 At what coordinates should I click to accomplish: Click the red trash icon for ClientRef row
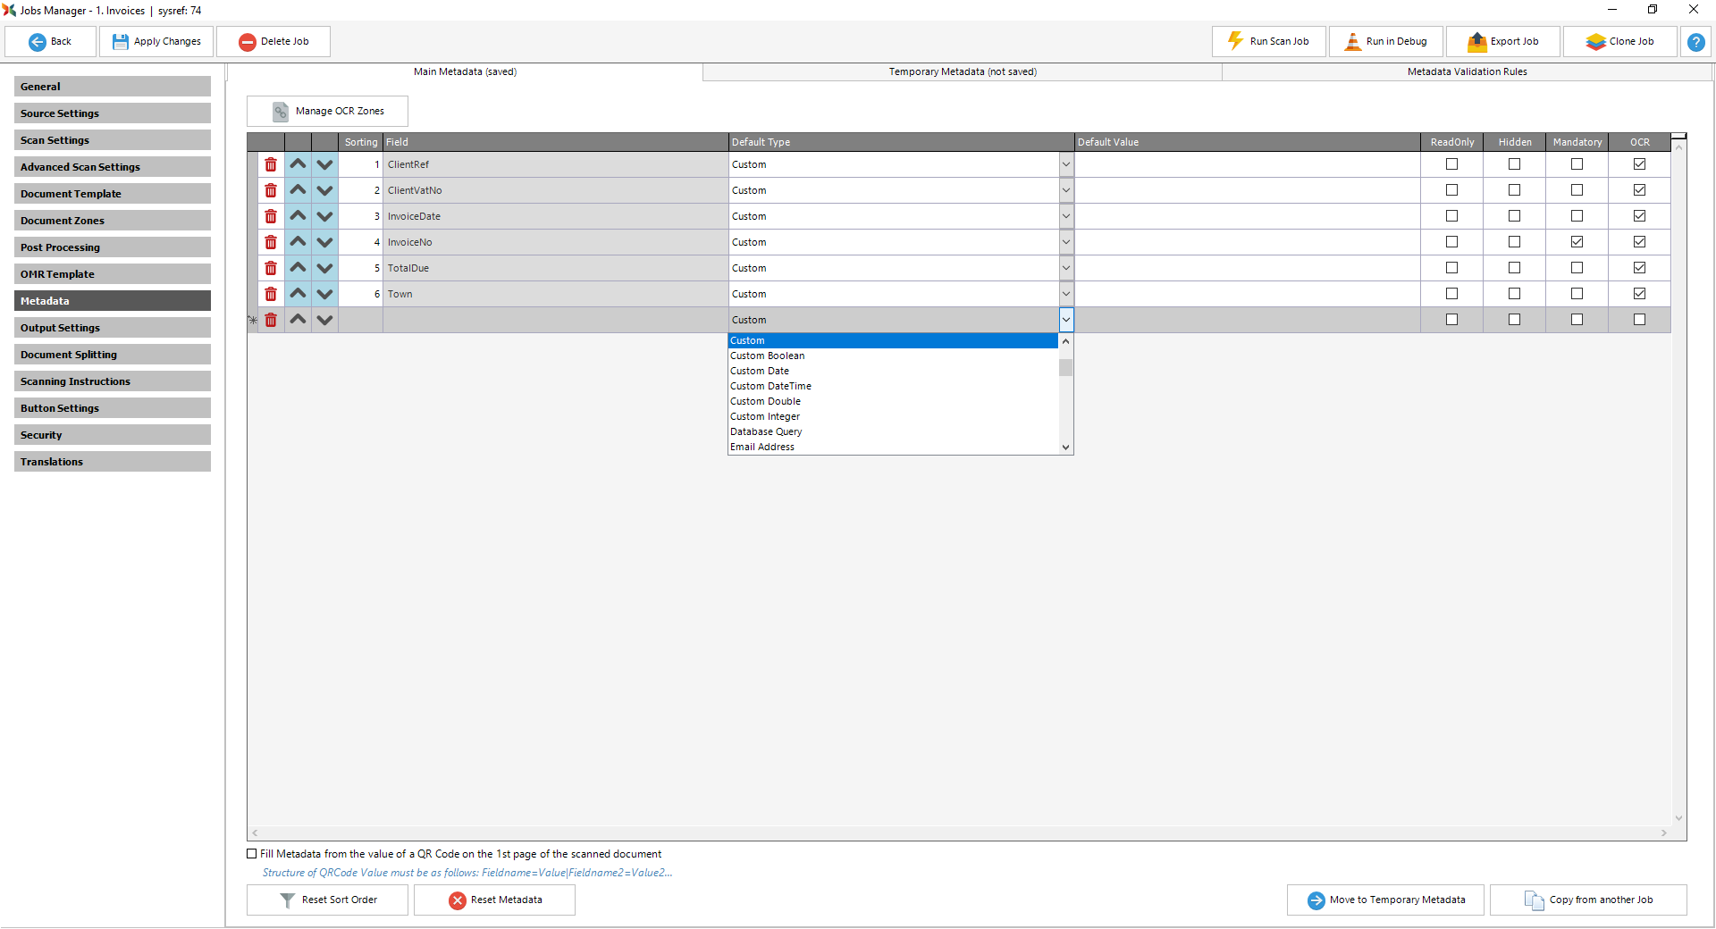[x=271, y=164]
